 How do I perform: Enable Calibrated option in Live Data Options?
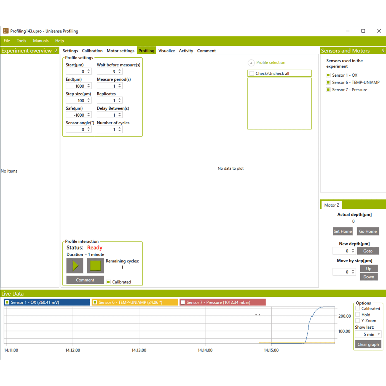point(358,308)
